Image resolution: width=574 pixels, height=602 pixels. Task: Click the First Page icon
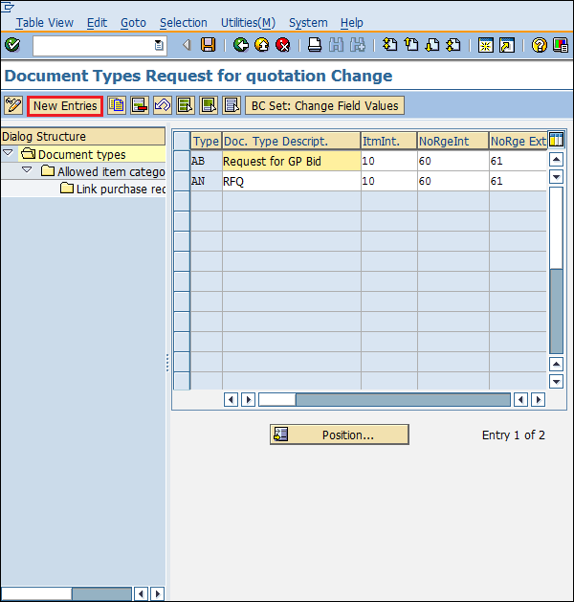(x=389, y=45)
